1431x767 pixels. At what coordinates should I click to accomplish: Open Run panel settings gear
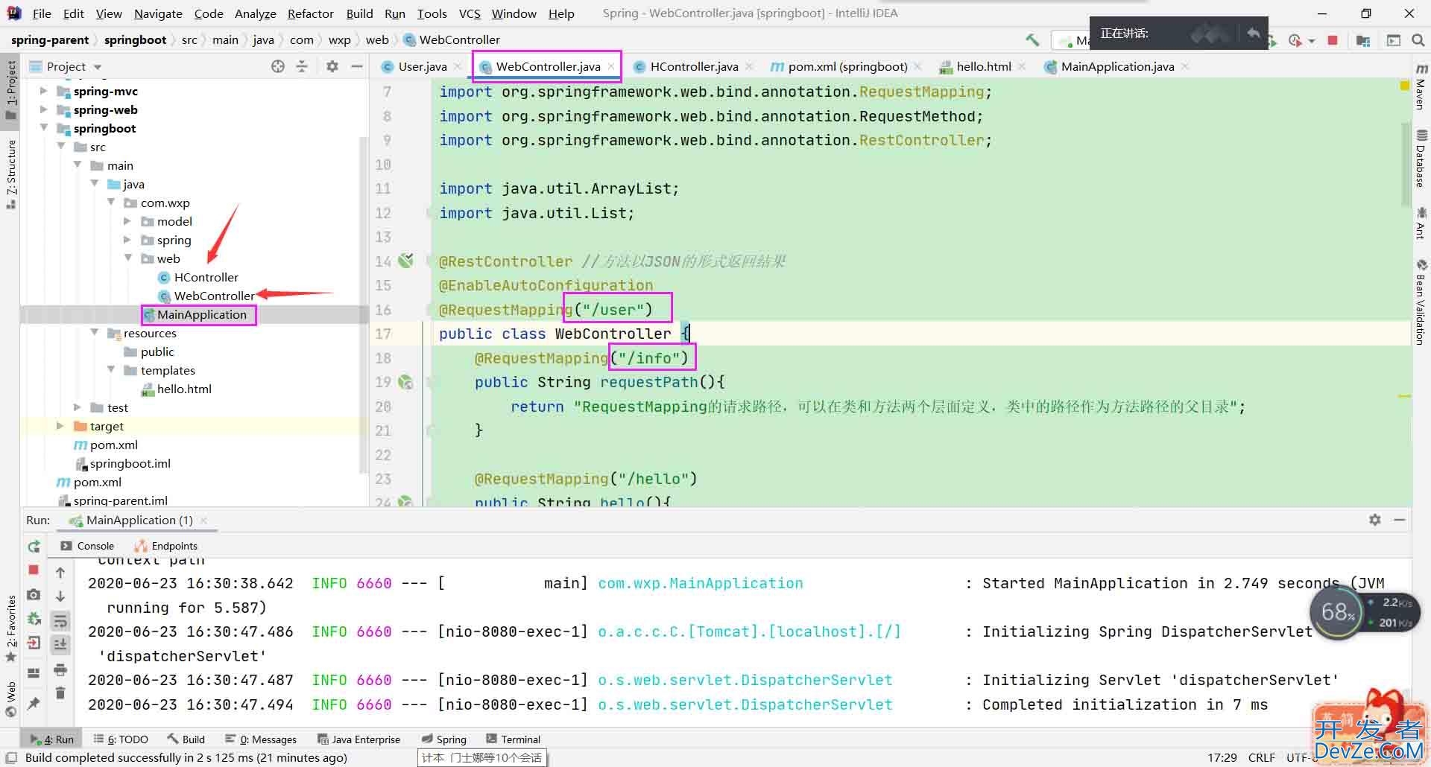click(1375, 520)
